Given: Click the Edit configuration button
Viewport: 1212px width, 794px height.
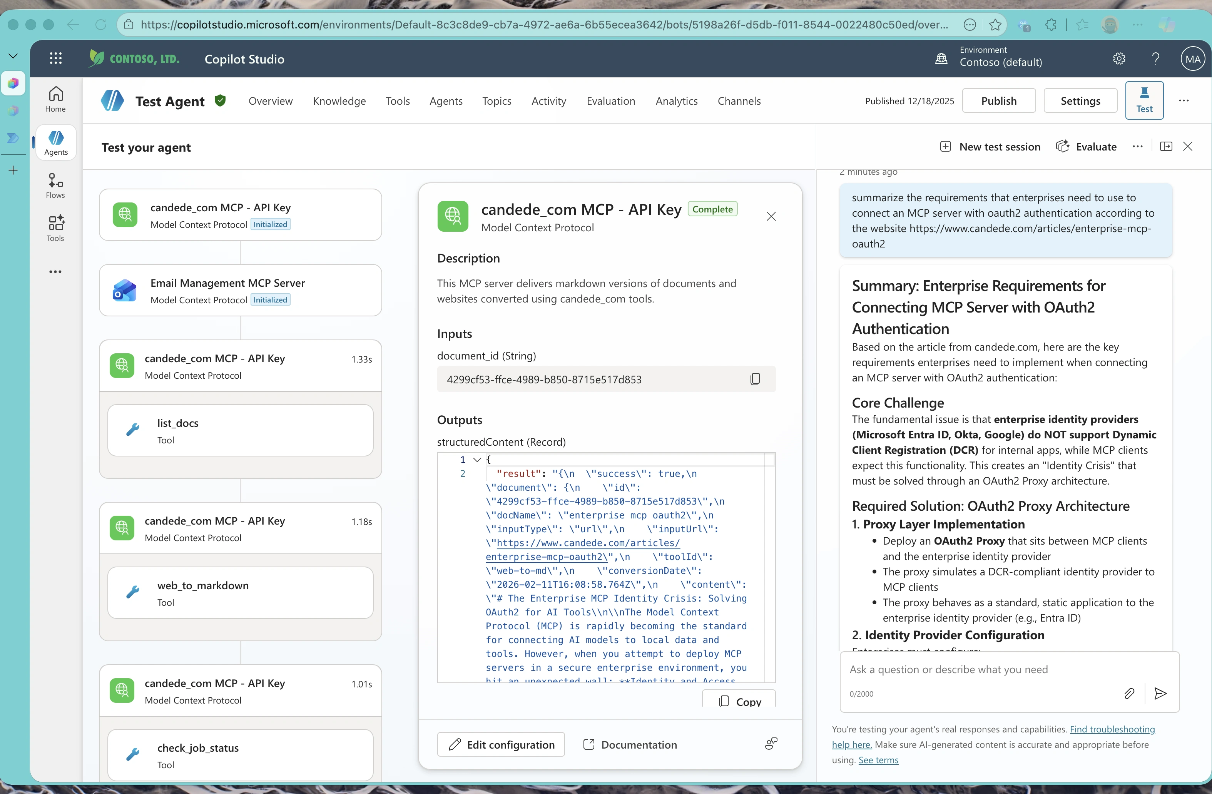Looking at the screenshot, I should 501,745.
